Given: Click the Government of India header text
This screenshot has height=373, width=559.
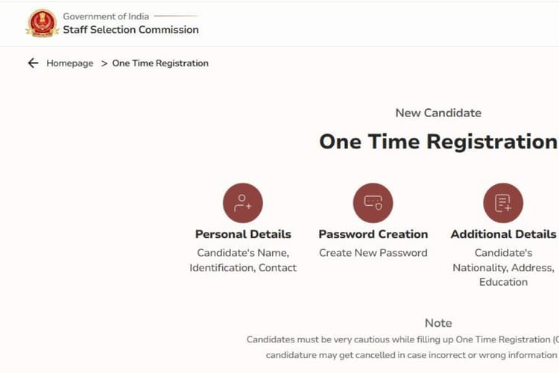Looking at the screenshot, I should 106,16.
